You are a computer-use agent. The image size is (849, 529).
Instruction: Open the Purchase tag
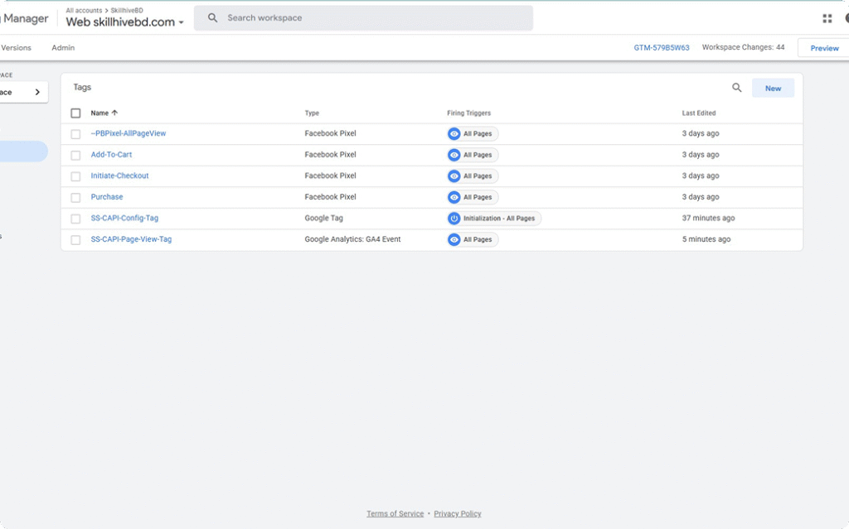click(x=107, y=197)
